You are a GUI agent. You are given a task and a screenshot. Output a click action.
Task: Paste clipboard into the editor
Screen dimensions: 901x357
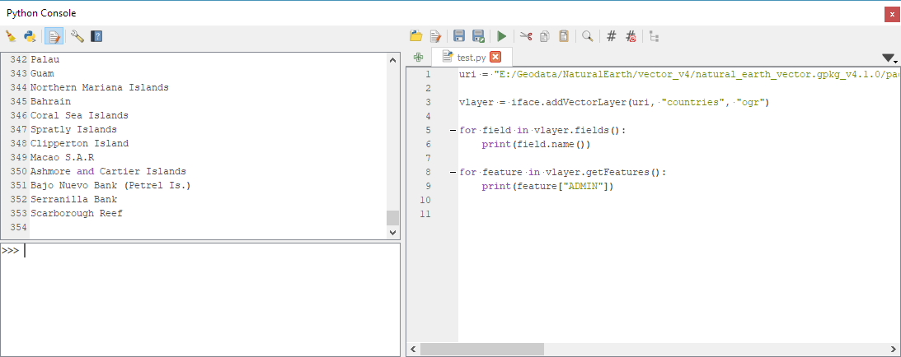564,37
